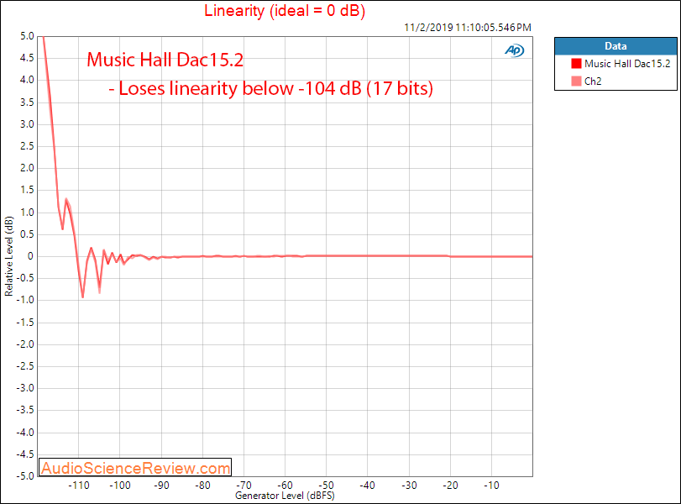
Task: Click the -10 x-axis tick label
Action: pyautogui.click(x=491, y=486)
